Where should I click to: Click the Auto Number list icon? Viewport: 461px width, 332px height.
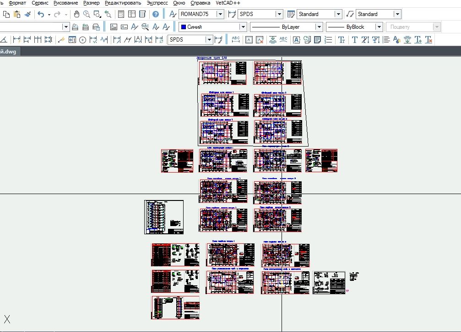(328, 40)
